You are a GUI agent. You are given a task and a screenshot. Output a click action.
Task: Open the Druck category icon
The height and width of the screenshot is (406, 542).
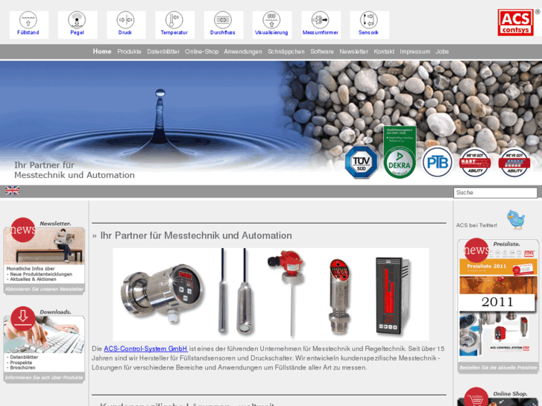point(126,25)
